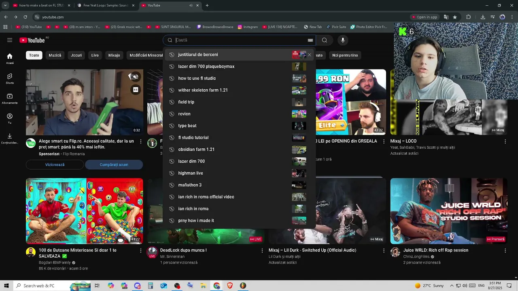Open the browser extensions puzzle icon
518x291 pixels.
point(469,17)
